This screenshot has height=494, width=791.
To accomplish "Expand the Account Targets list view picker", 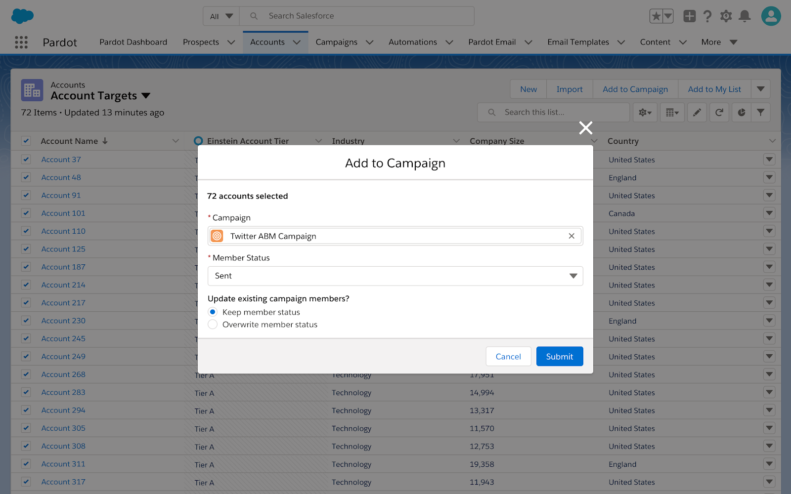I will click(x=146, y=96).
